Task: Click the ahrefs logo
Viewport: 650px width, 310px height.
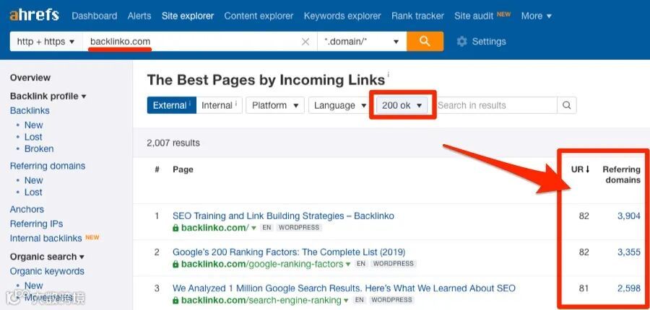Action: pos(35,16)
